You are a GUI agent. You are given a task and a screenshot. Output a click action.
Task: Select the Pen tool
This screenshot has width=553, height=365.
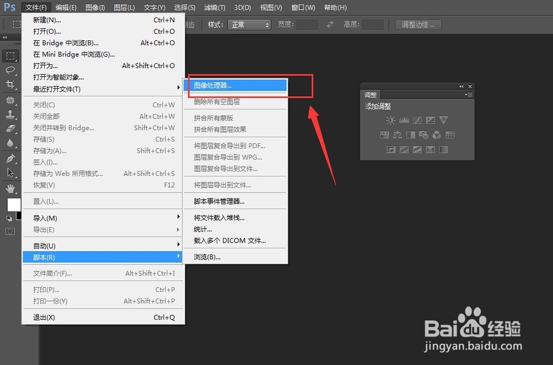11,159
